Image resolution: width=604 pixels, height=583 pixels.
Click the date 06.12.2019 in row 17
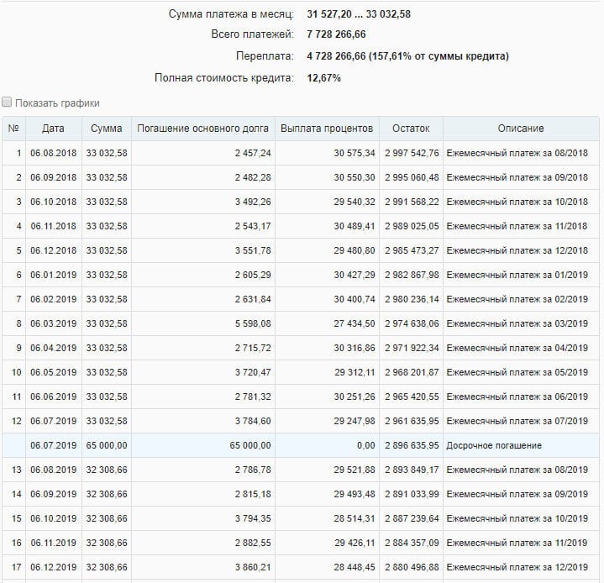point(54,567)
